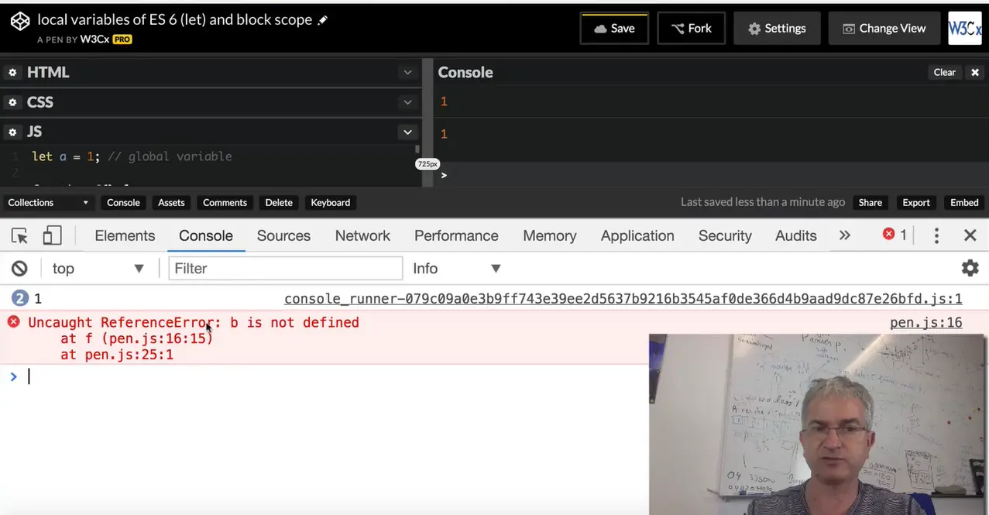Open the Performance tab
The image size is (989, 515).
pos(456,235)
